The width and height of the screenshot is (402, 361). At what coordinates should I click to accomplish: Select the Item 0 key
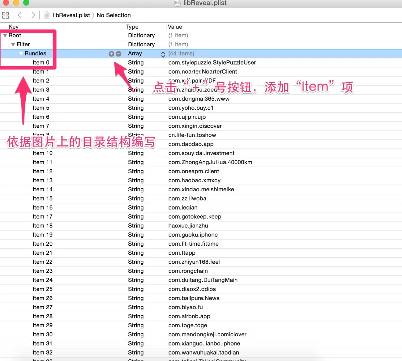pos(41,63)
